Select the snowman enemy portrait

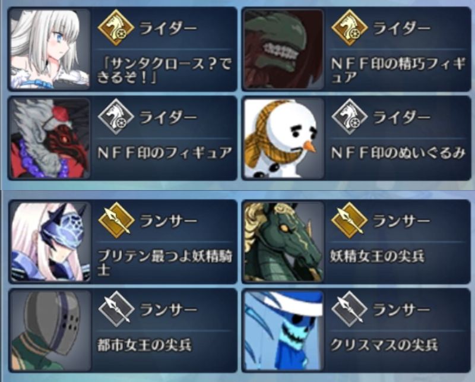coord(284,138)
